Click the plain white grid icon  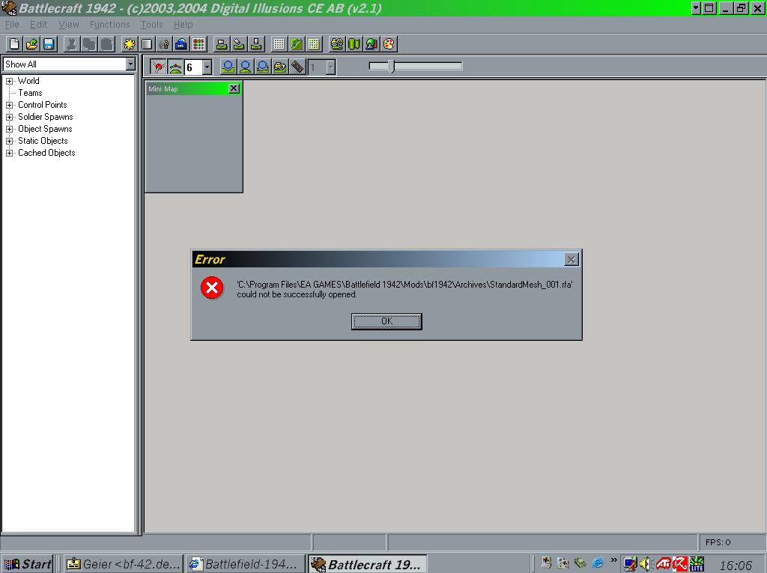[279, 44]
